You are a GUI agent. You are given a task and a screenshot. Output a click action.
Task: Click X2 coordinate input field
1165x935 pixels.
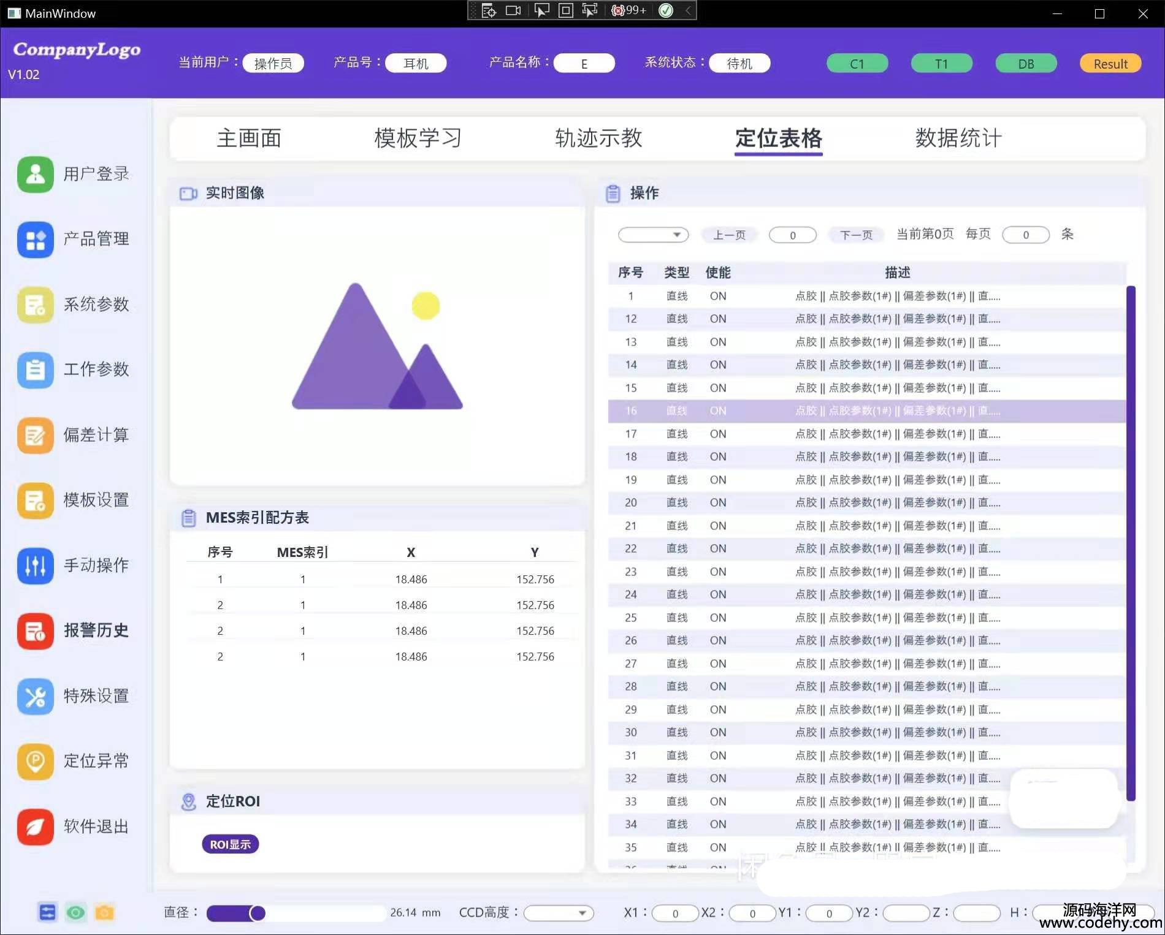[x=752, y=913]
